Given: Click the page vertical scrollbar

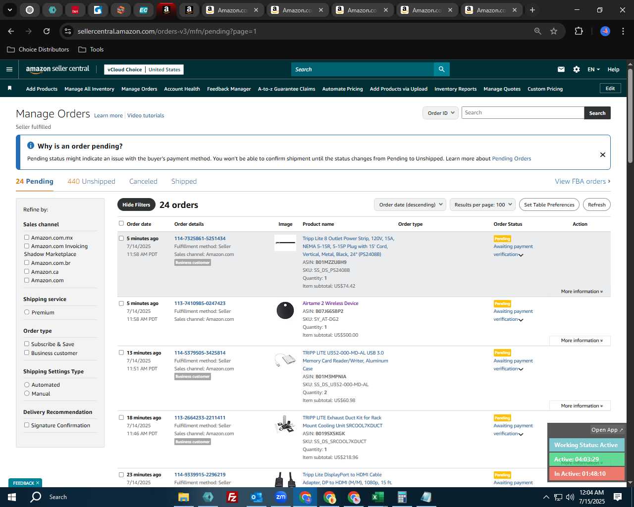Looking at the screenshot, I should click(x=630, y=116).
